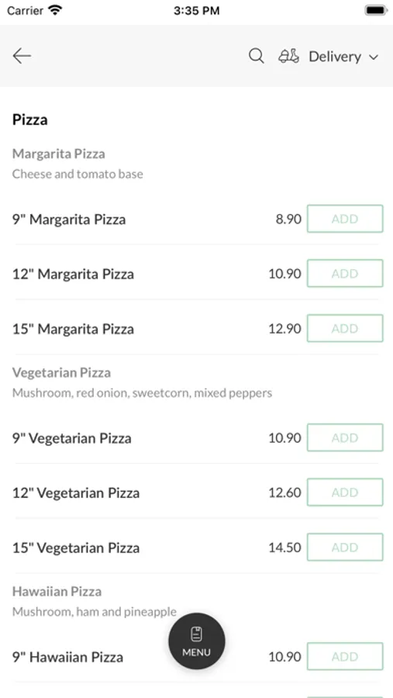Add 9" Vegetarian Pizza to order

pyautogui.click(x=345, y=437)
